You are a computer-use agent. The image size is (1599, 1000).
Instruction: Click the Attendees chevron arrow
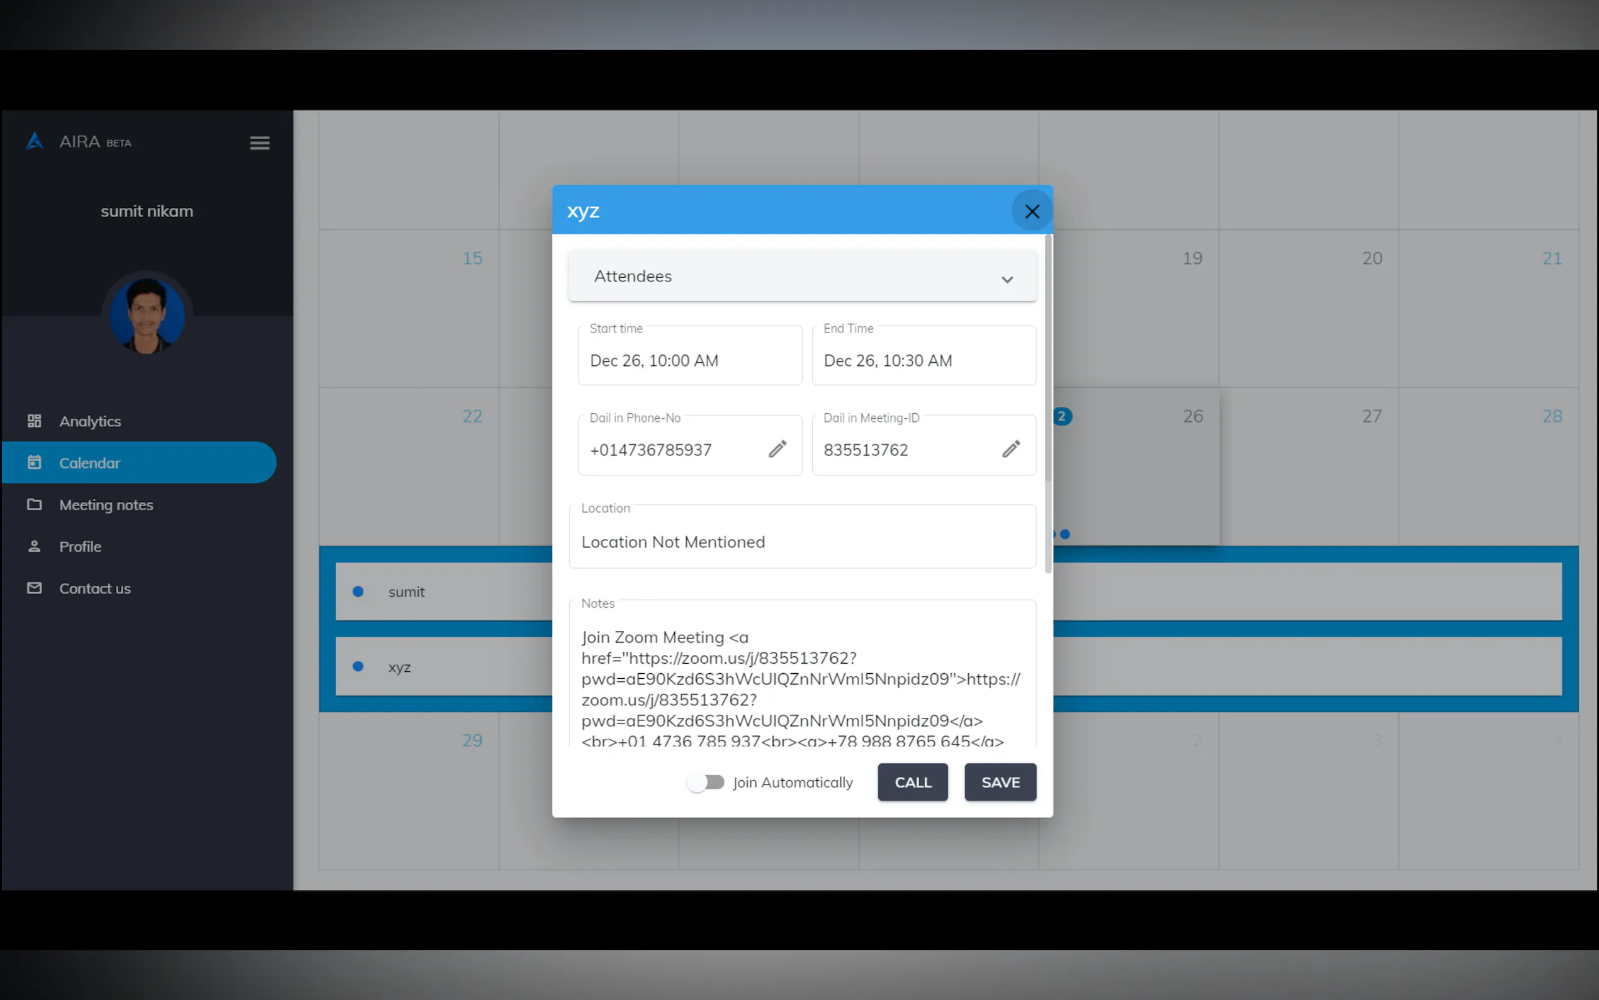pyautogui.click(x=1007, y=279)
